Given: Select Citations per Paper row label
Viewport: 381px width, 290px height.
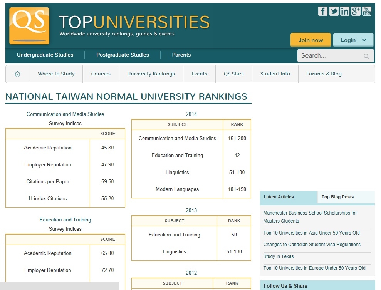Looking at the screenshot, I should pyautogui.click(x=48, y=182).
